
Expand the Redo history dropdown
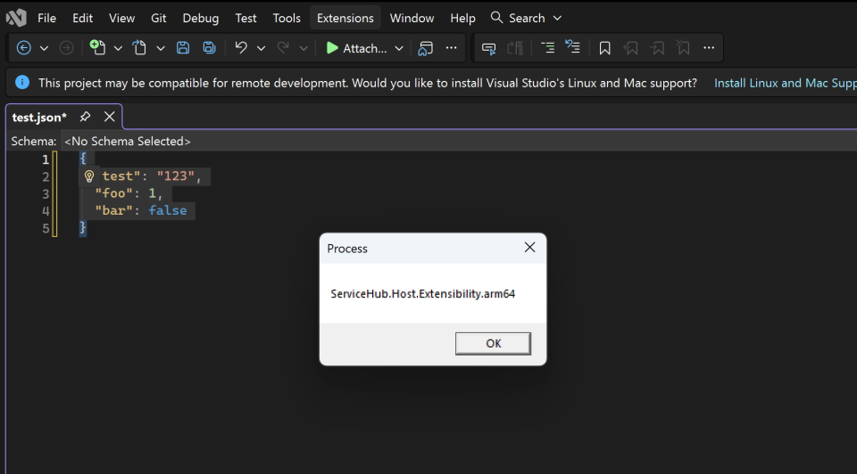pyautogui.click(x=304, y=48)
